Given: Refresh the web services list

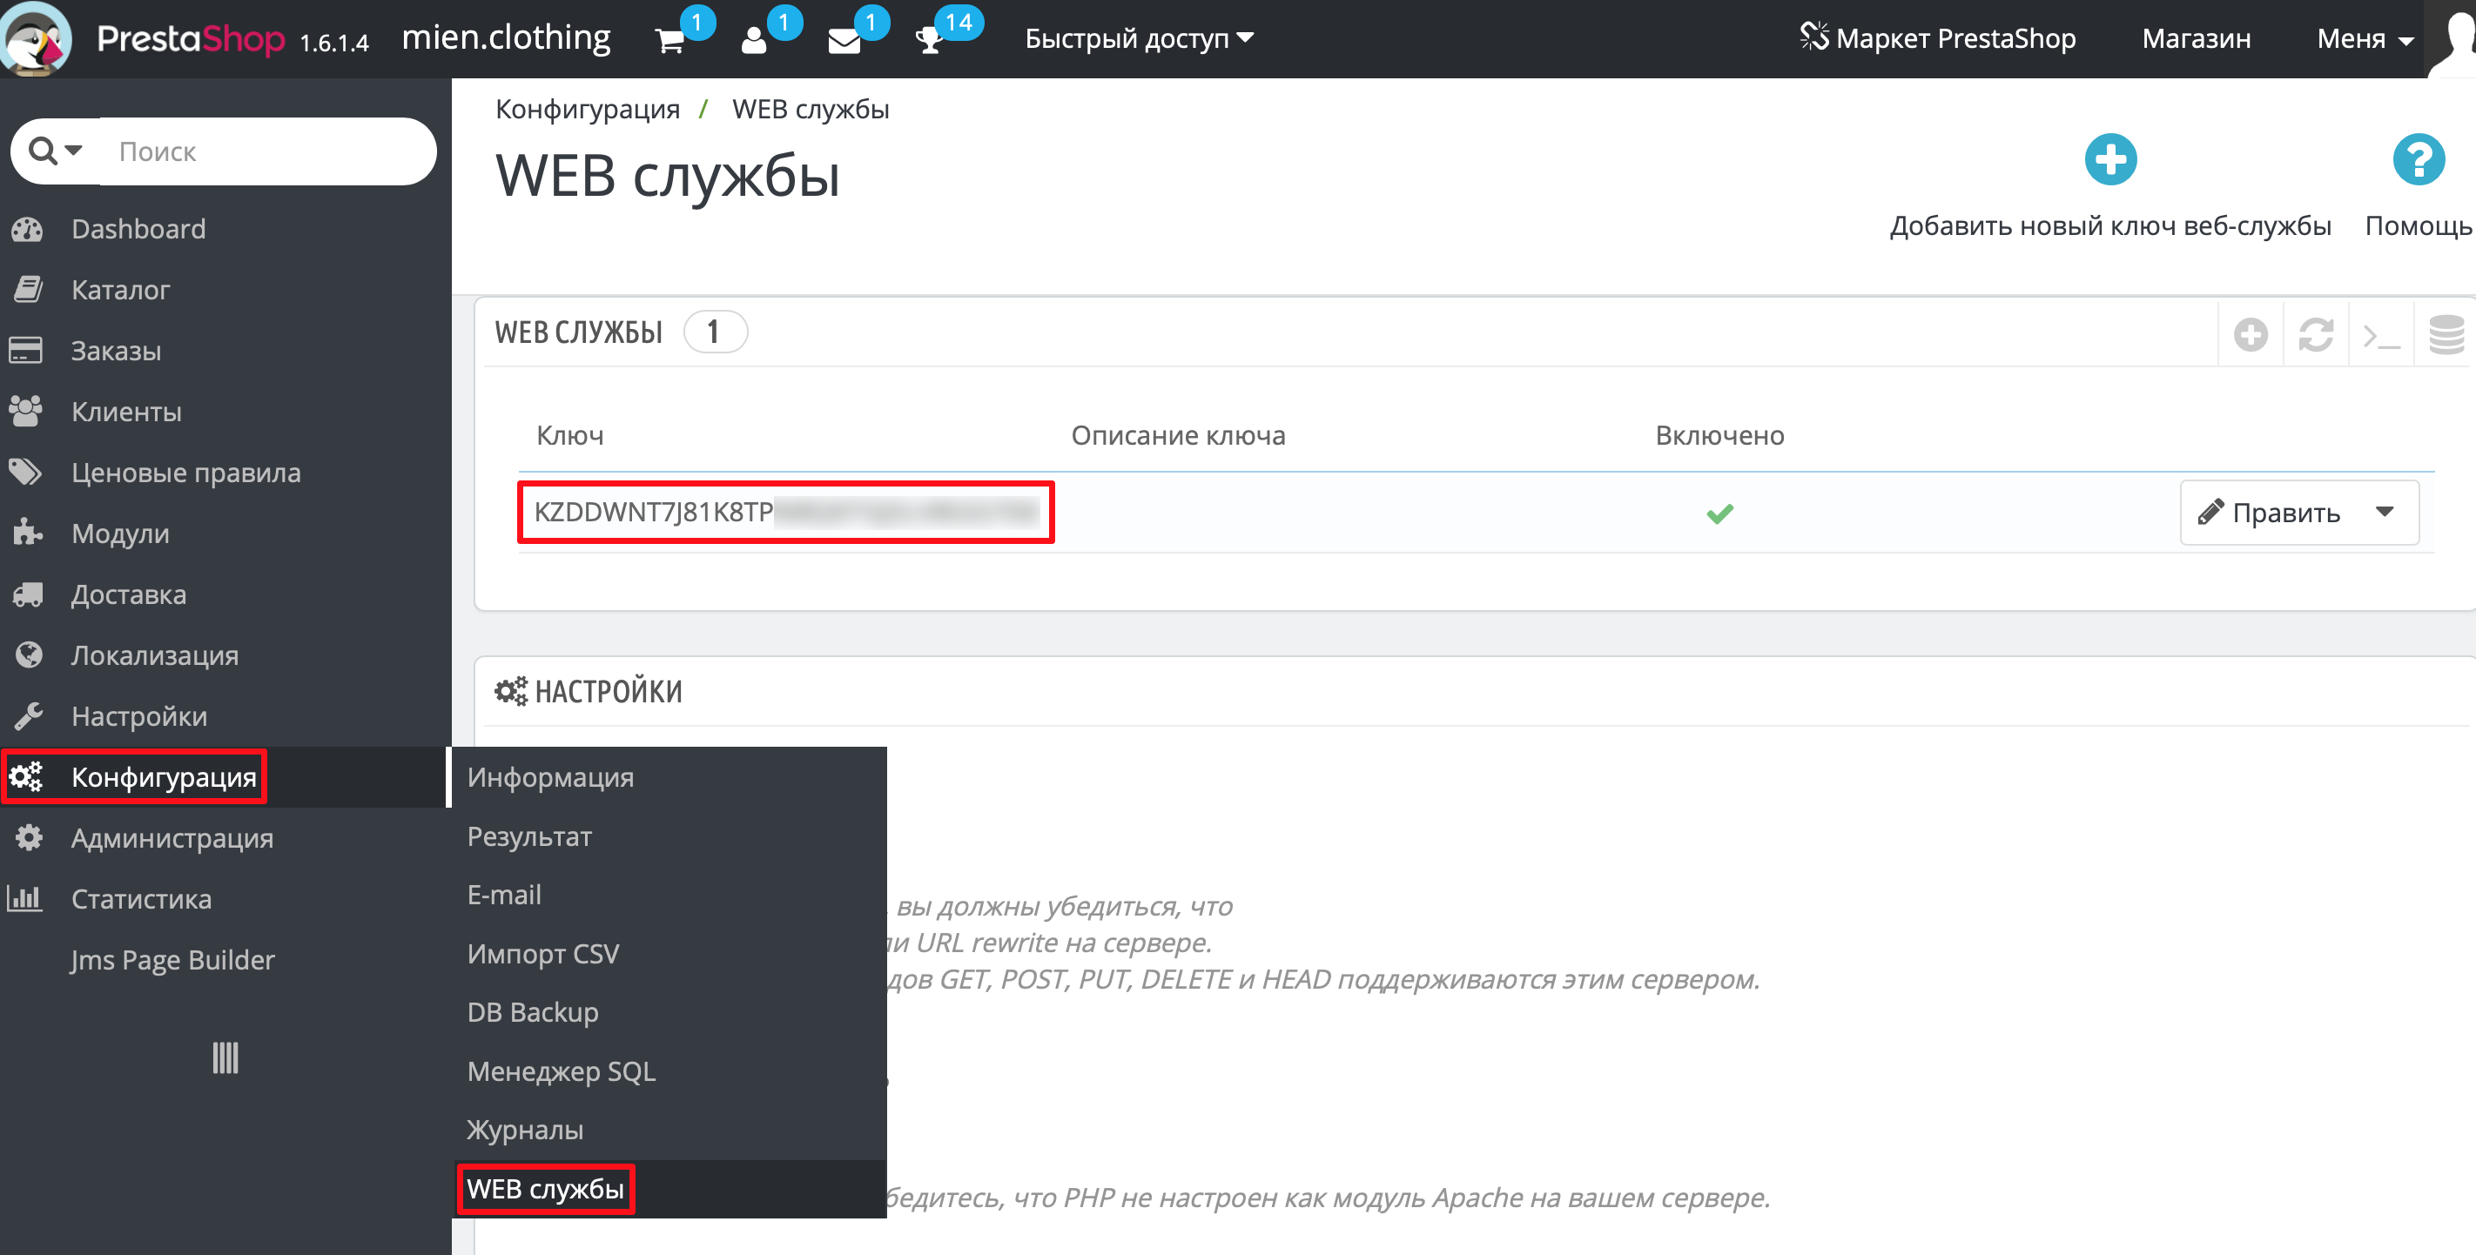Looking at the screenshot, I should tap(2316, 334).
